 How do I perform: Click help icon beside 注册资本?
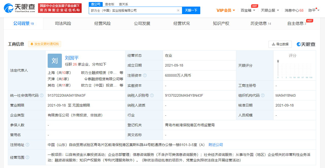(x=145, y=75)
